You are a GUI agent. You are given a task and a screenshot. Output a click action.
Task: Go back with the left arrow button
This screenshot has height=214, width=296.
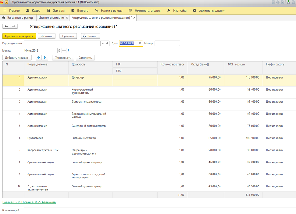click(6, 26)
